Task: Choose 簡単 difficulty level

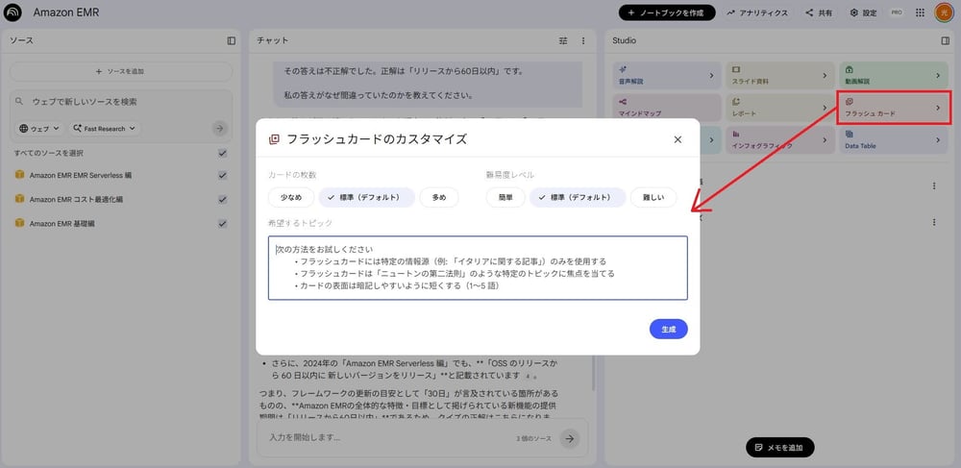Action: (505, 197)
